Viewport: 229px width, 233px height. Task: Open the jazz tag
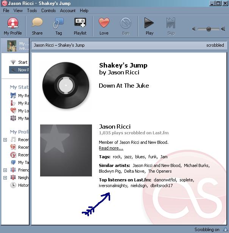click(128, 157)
